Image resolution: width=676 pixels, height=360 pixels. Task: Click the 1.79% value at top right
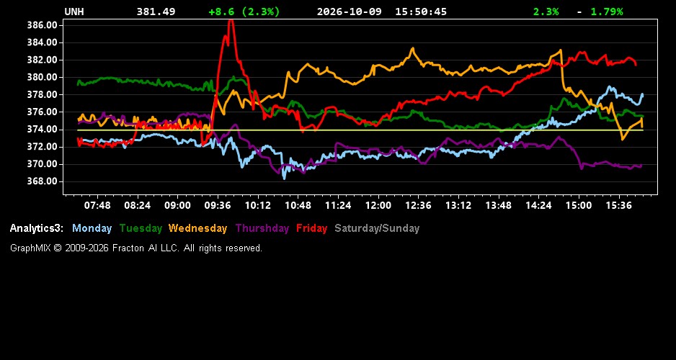coord(607,12)
